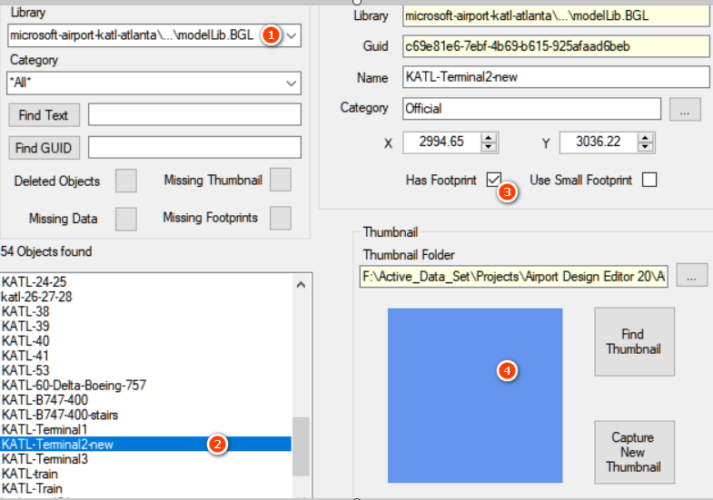Click the object list scrollbar thumb

(x=301, y=446)
